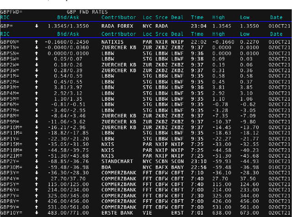Image resolution: width=292 pixels, height=217 pixels.
Task: Click the tick arrow beside GBP1Y=
Action: click(37, 139)
